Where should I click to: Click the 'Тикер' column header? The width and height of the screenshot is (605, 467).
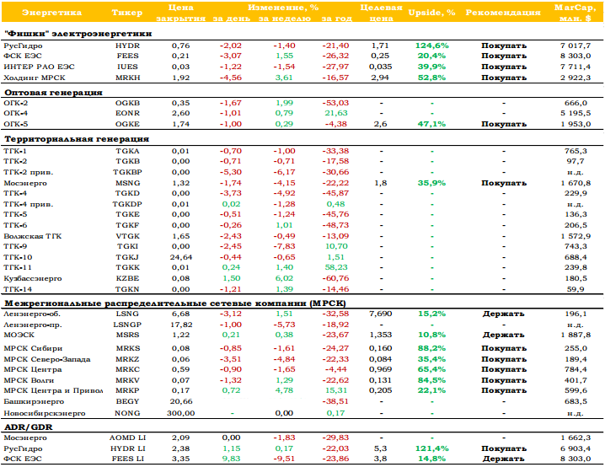pos(127,13)
